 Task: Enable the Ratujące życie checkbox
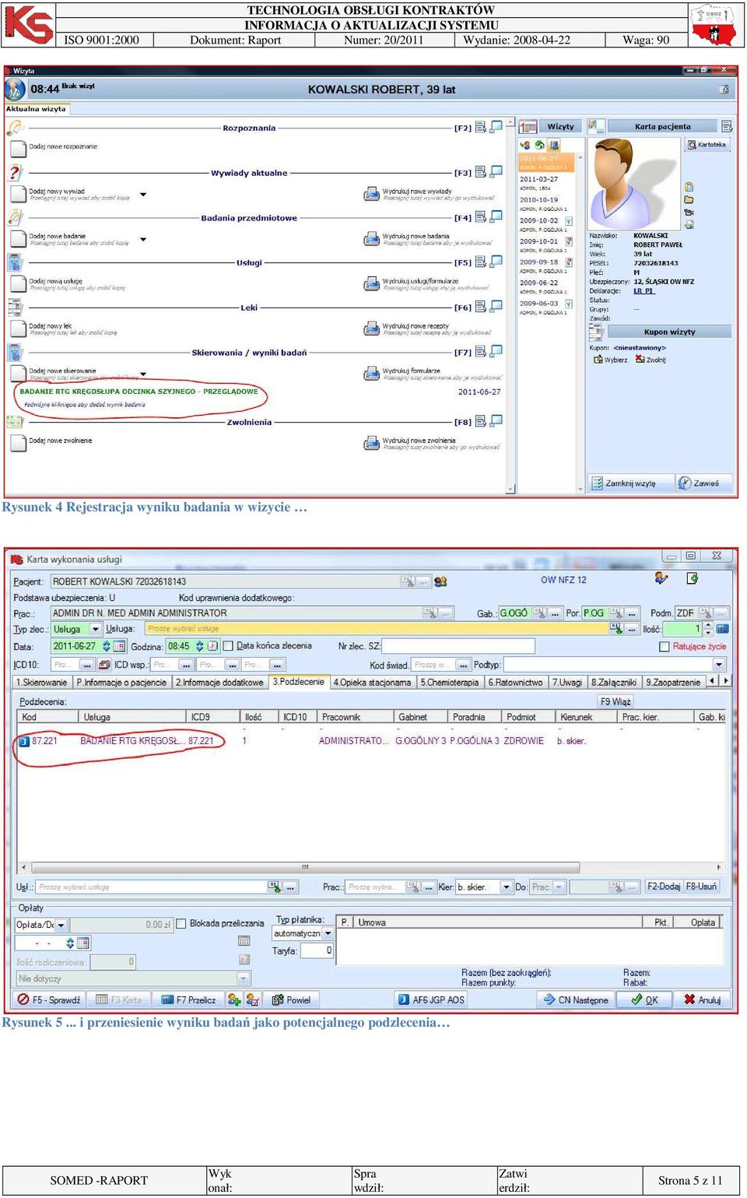point(664,647)
